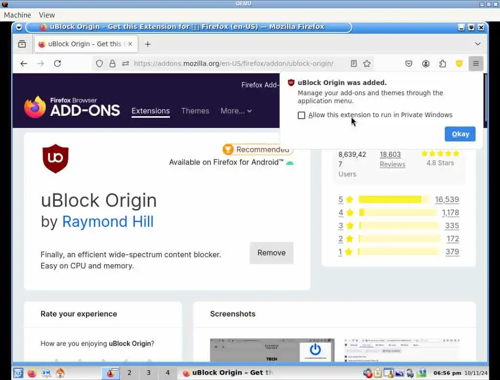
Task: Click the taskbar clock 06:56 pm
Action: click(447, 373)
